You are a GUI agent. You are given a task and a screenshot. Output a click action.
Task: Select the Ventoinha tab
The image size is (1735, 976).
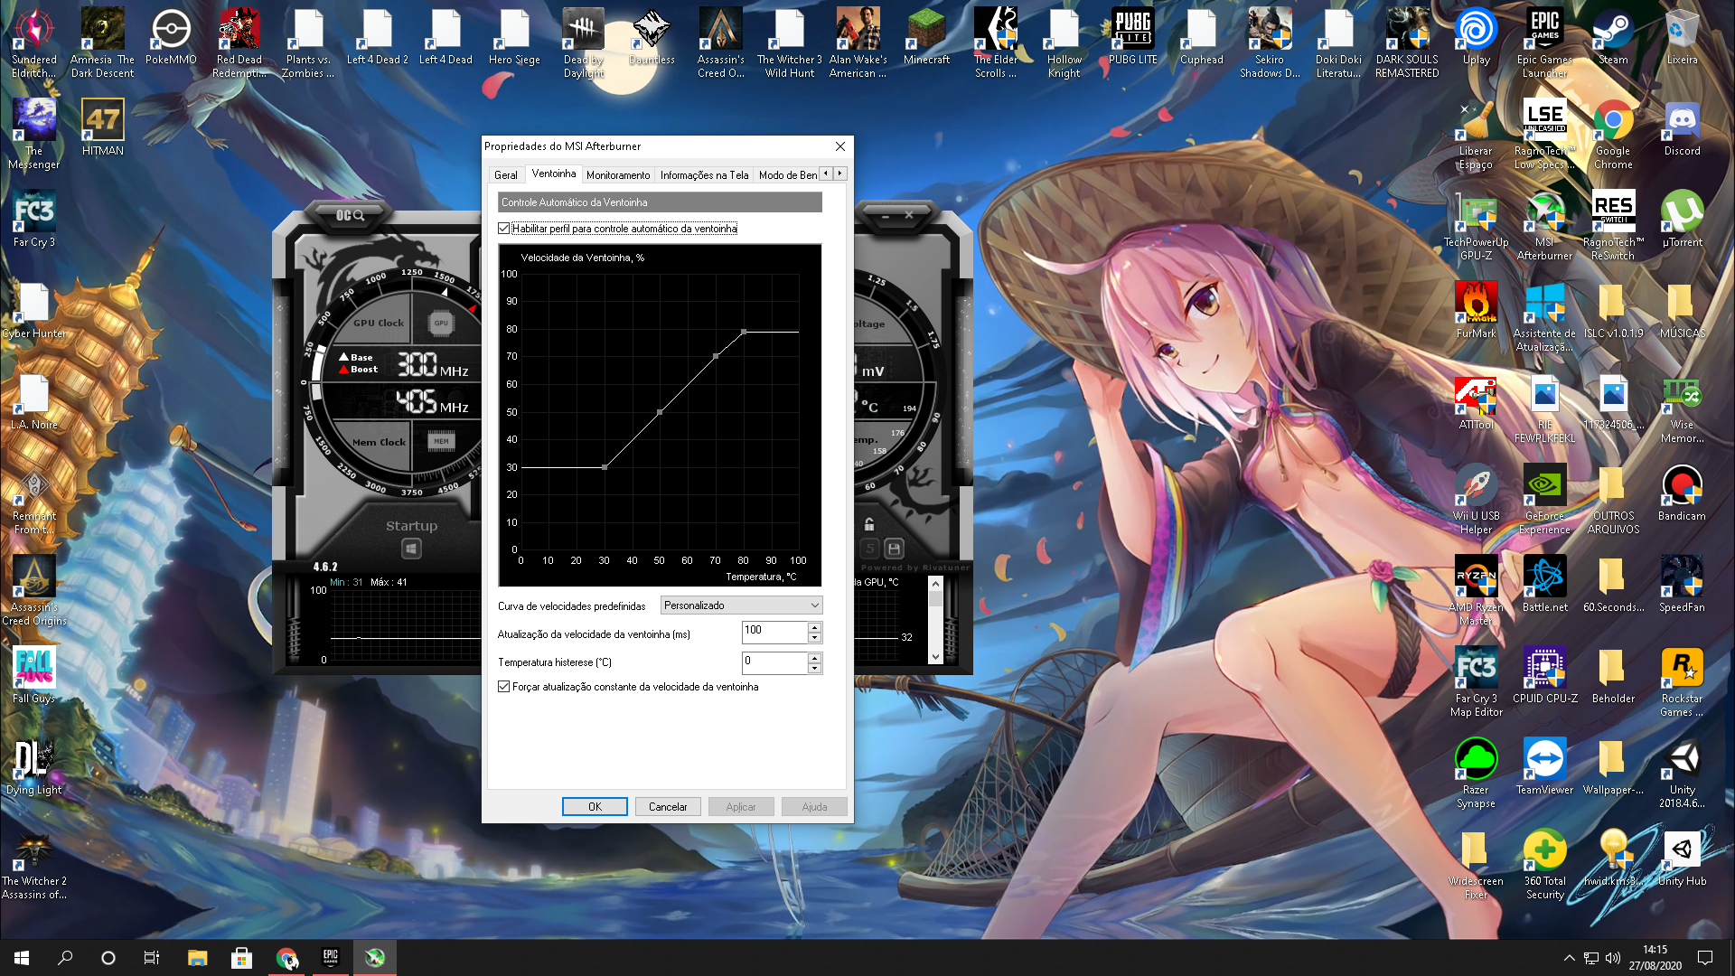click(x=553, y=174)
